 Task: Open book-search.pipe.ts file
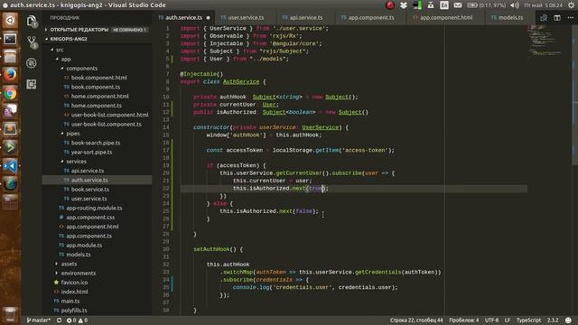coord(96,143)
